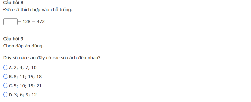Select radio button for option B
This screenshot has width=251, height=102.
[x=6, y=77]
